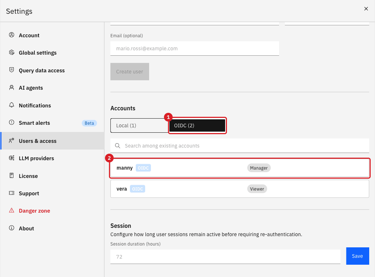
Task: Open the Danger zone section
Action: pos(52,211)
